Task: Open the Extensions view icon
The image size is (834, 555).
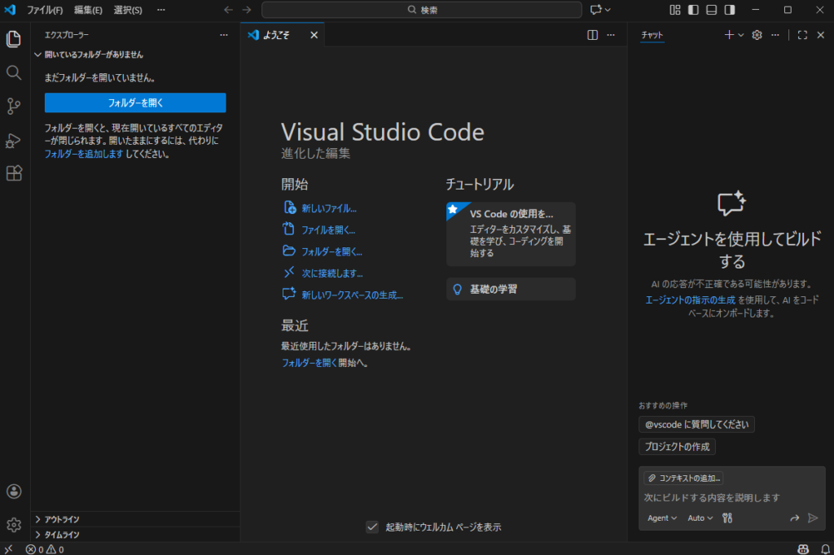Action: click(14, 173)
